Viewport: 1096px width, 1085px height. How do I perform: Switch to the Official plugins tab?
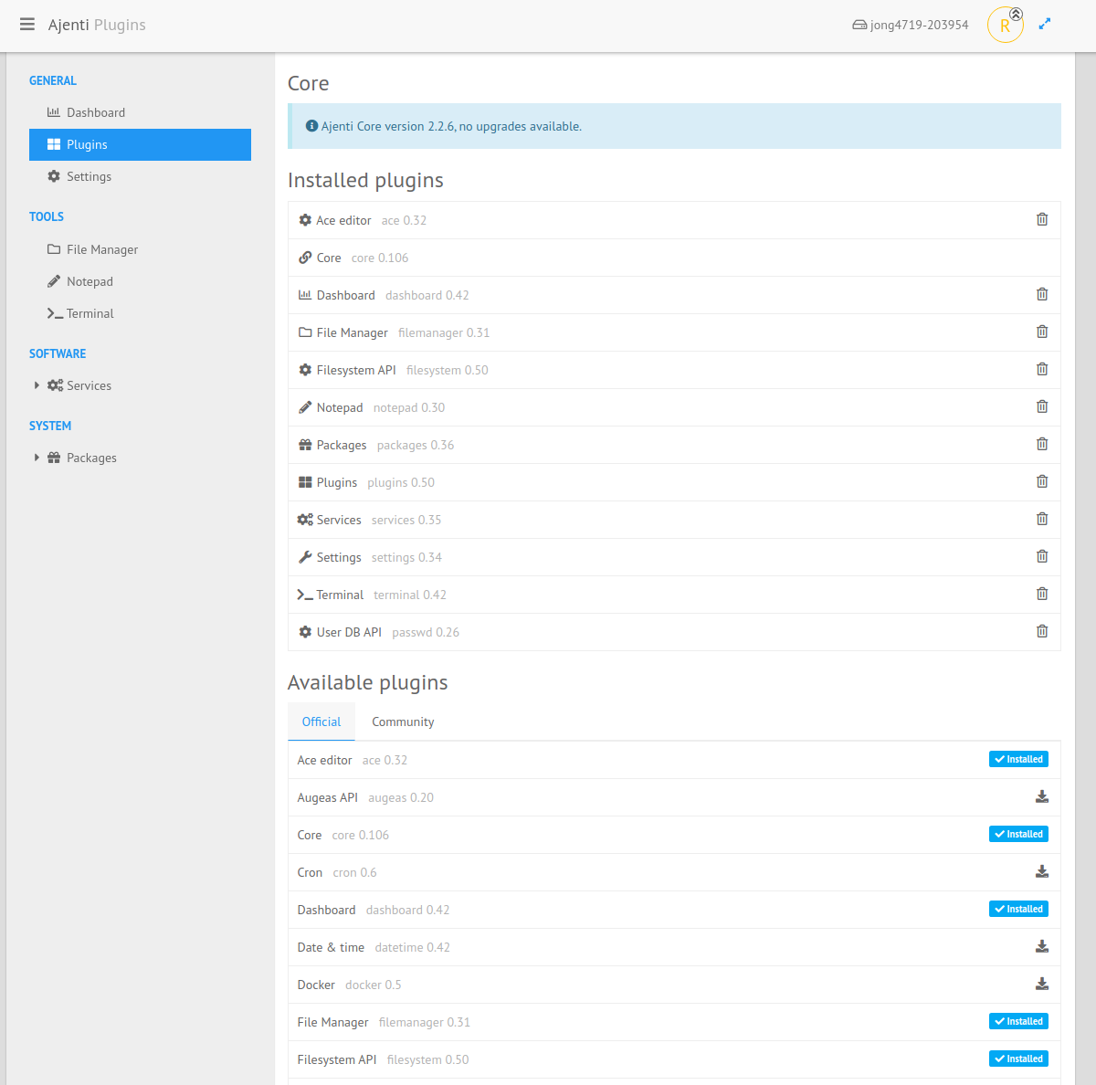tap(321, 722)
